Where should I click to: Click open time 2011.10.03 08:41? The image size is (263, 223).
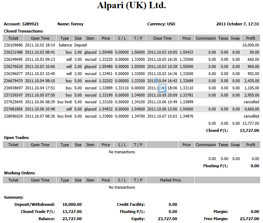click(40, 52)
